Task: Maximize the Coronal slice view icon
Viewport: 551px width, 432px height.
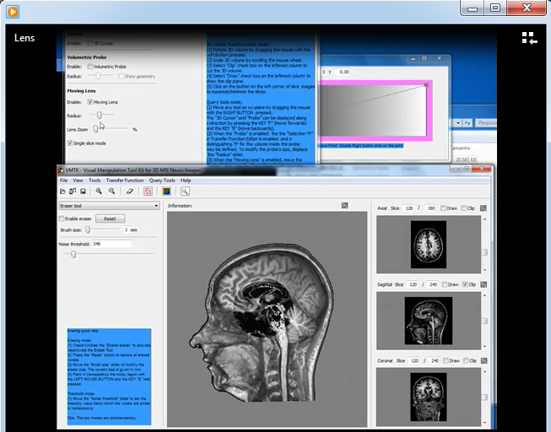Action: click(x=483, y=360)
